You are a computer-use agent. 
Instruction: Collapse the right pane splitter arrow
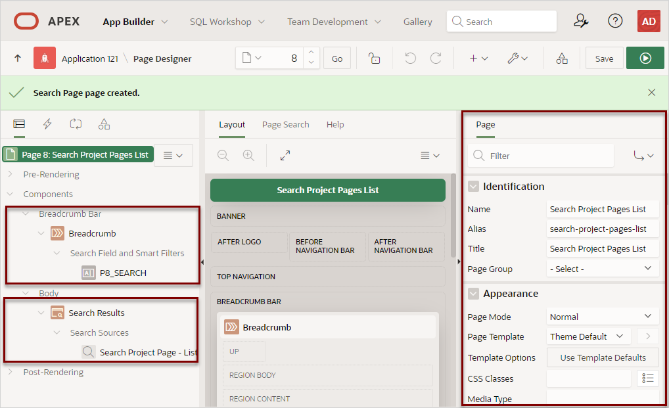pyautogui.click(x=459, y=261)
